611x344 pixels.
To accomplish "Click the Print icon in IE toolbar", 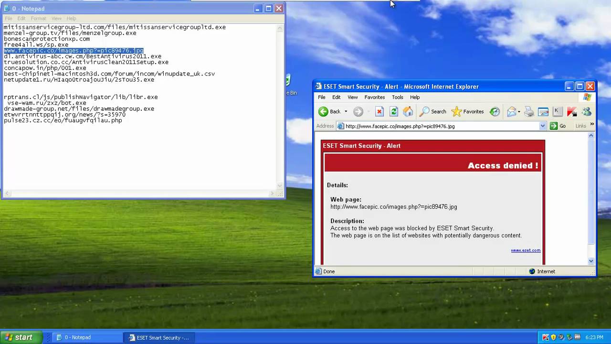I will [529, 112].
